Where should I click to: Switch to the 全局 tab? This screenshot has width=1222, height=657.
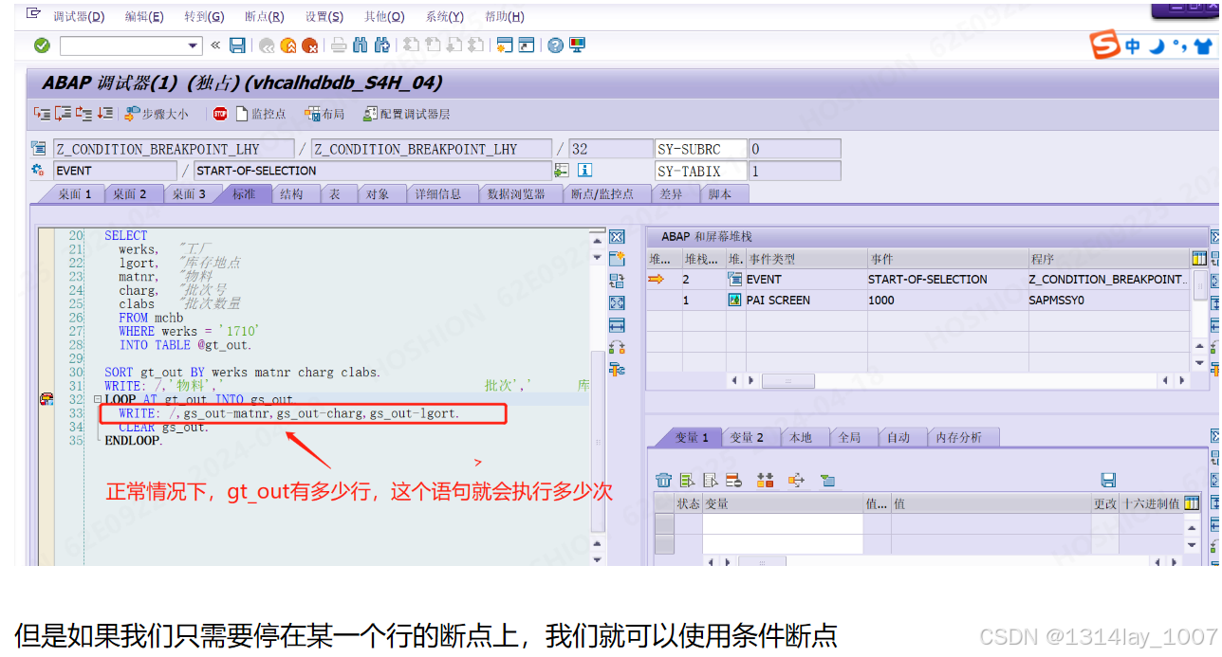pyautogui.click(x=849, y=437)
